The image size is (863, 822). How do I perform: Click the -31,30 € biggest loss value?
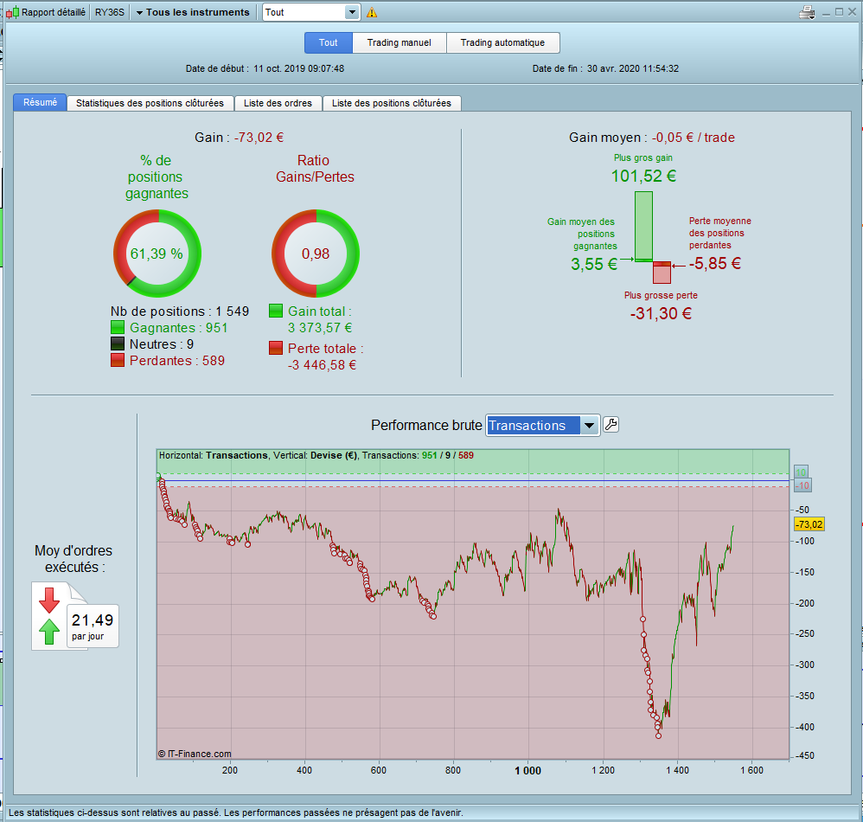pyautogui.click(x=661, y=313)
